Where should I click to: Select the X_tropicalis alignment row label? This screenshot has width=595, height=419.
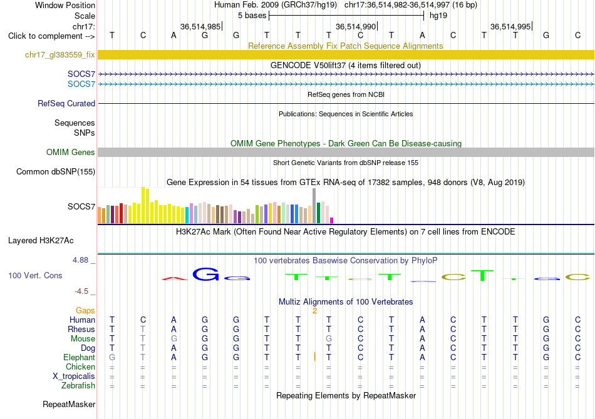(x=74, y=376)
